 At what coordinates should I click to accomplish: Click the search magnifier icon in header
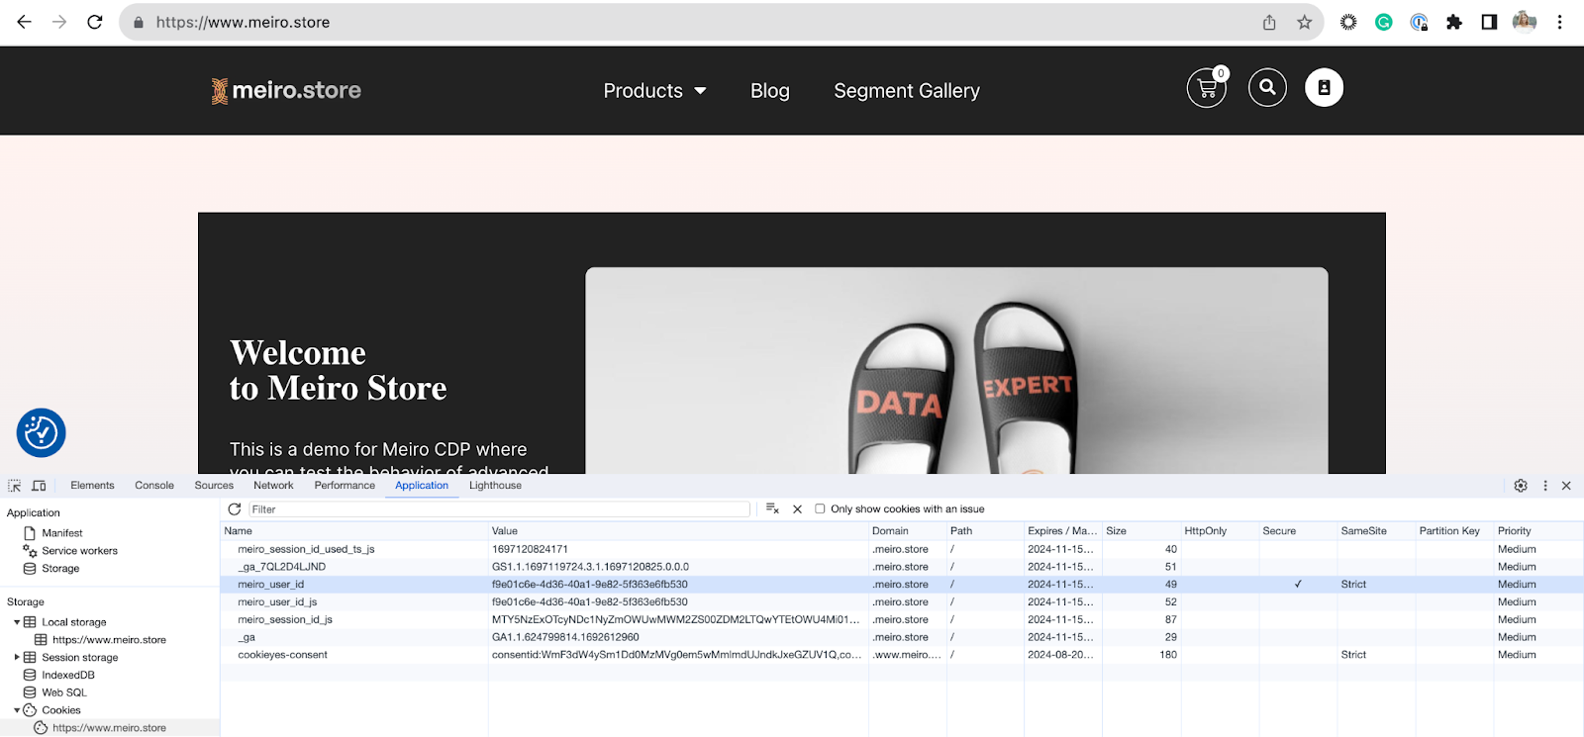[1267, 88]
